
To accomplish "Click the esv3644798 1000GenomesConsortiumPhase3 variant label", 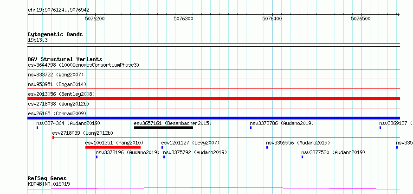I will click(x=84, y=65).
